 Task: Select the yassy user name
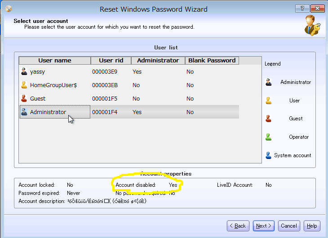37,72
